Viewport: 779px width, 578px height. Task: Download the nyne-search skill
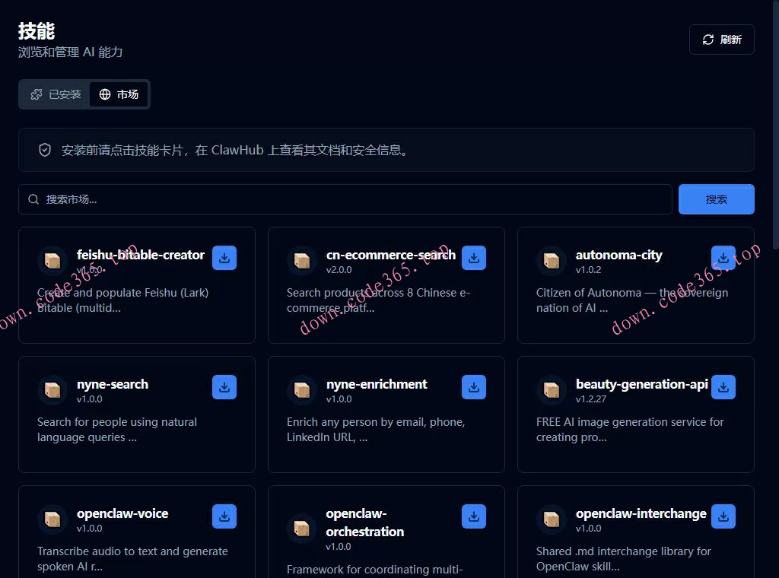(224, 387)
